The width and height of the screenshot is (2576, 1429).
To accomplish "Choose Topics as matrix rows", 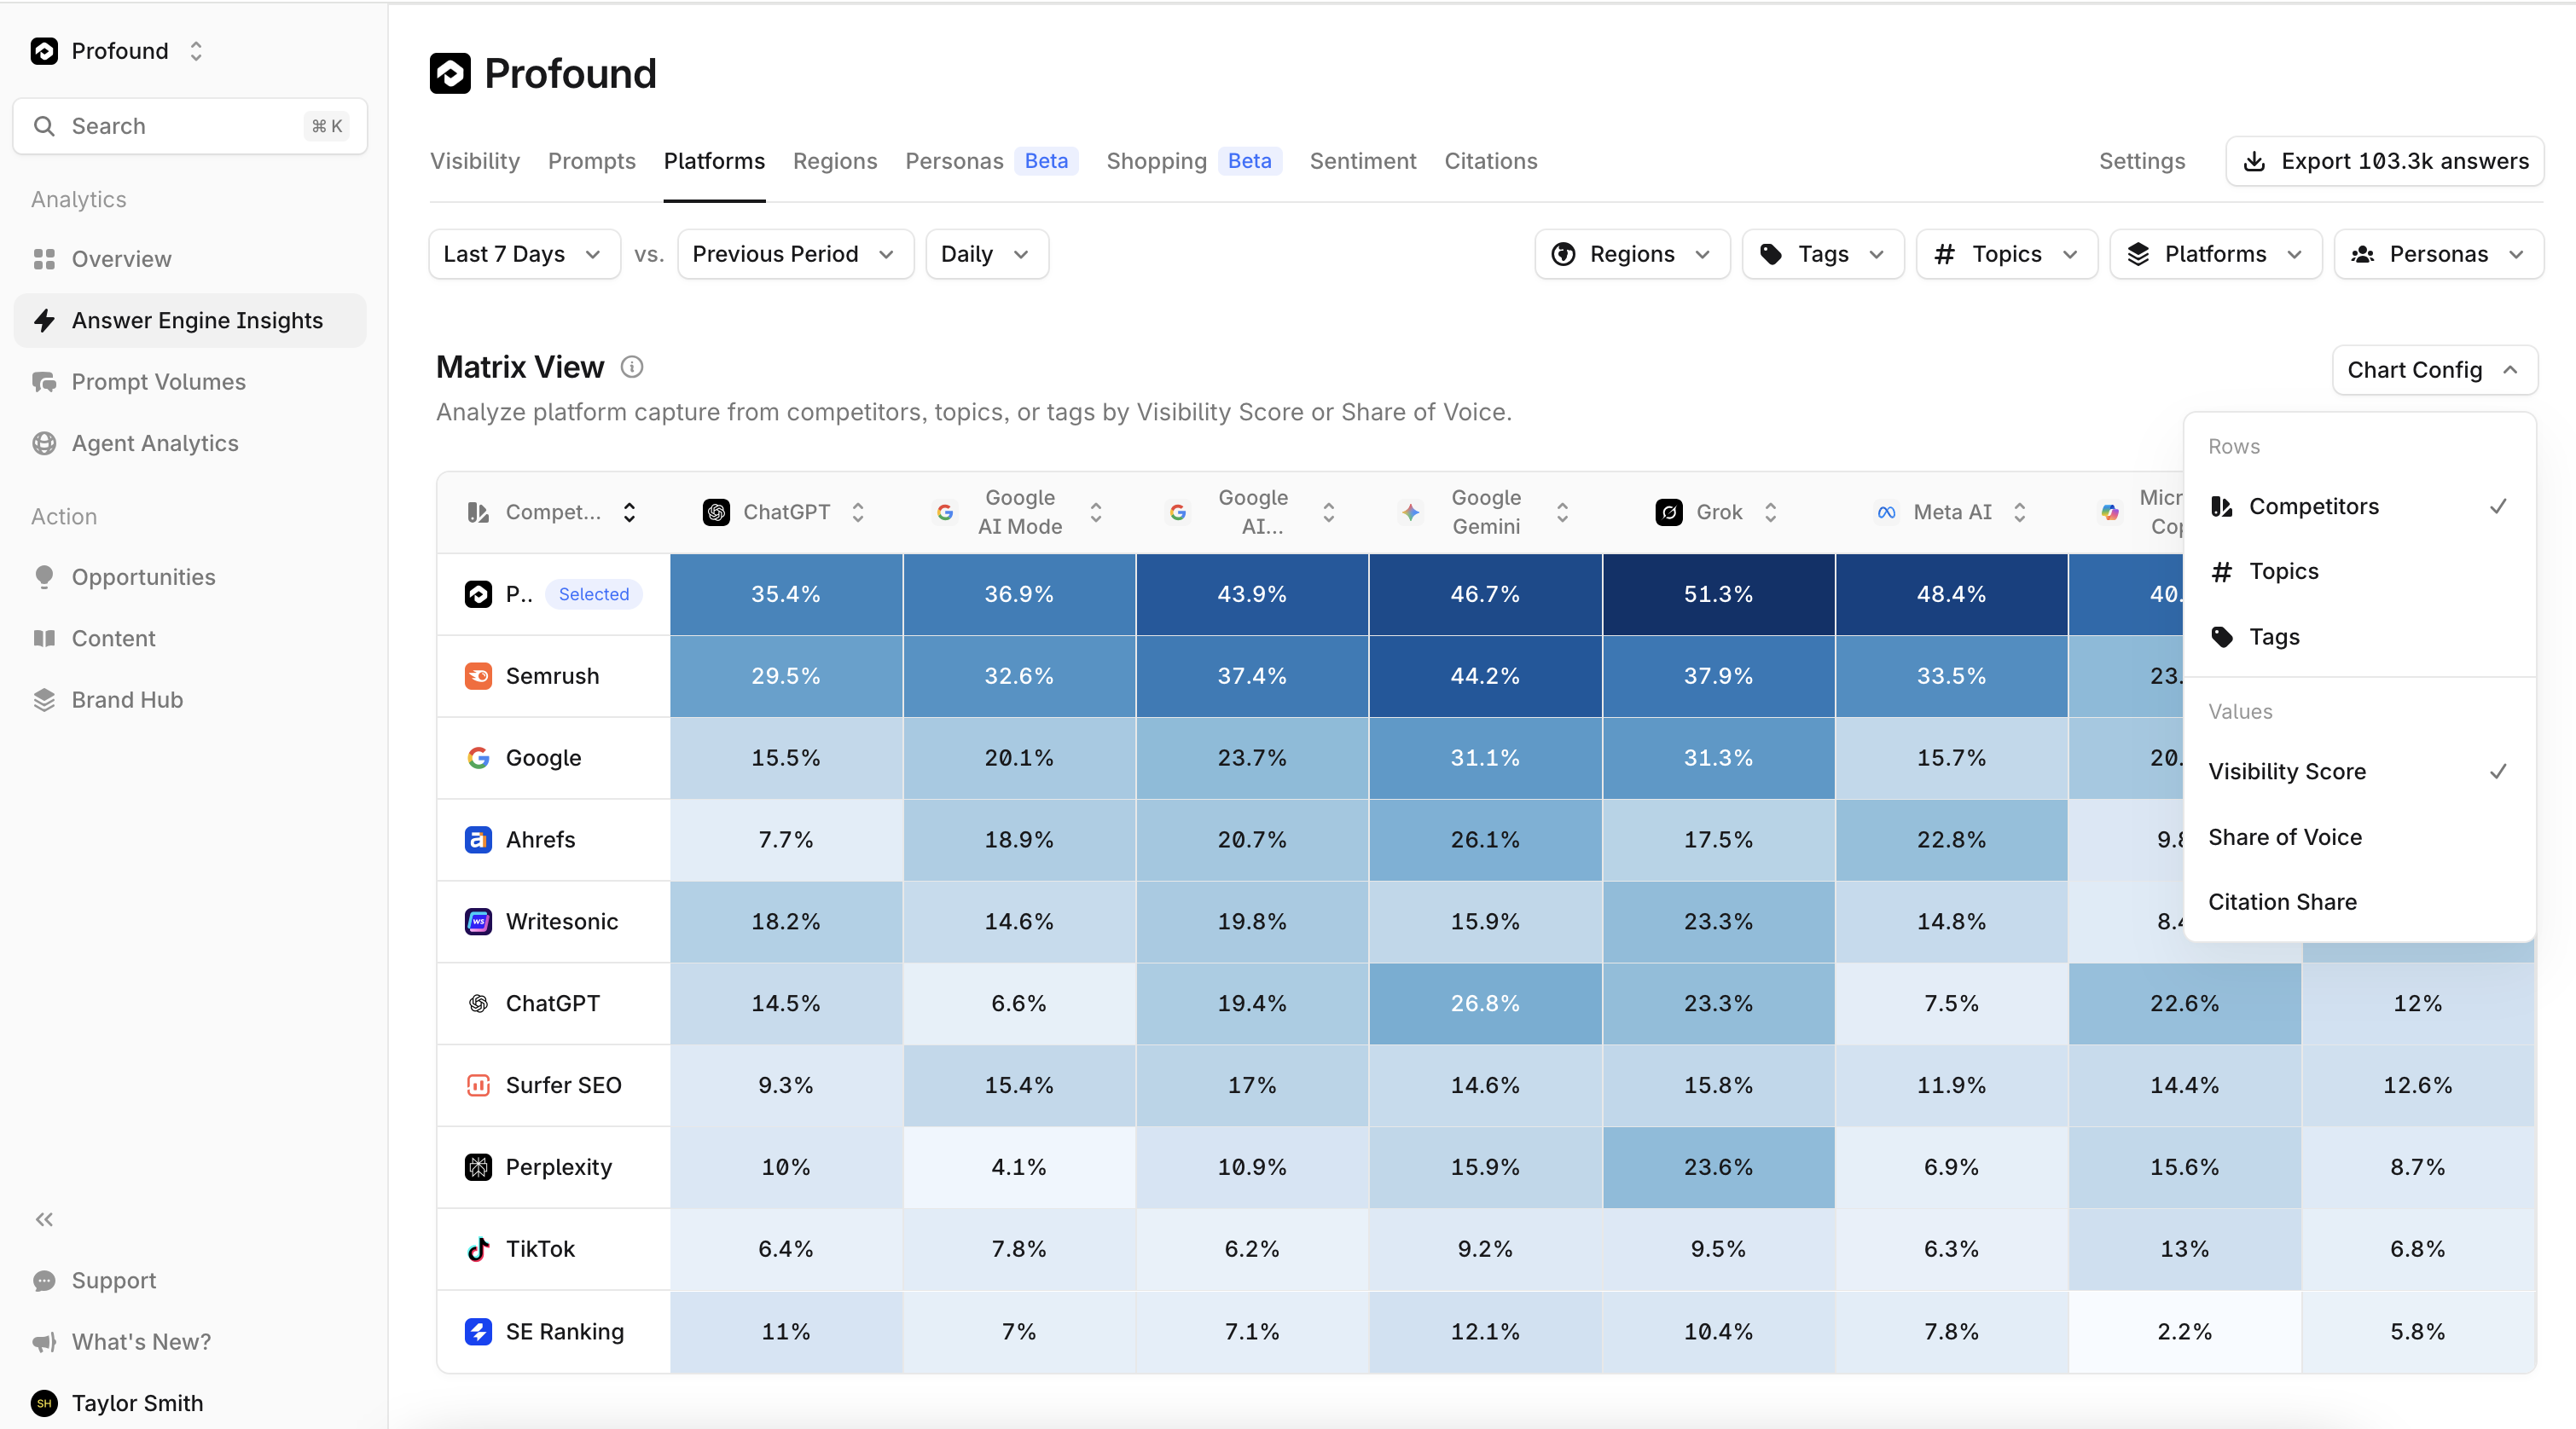I will [2283, 570].
